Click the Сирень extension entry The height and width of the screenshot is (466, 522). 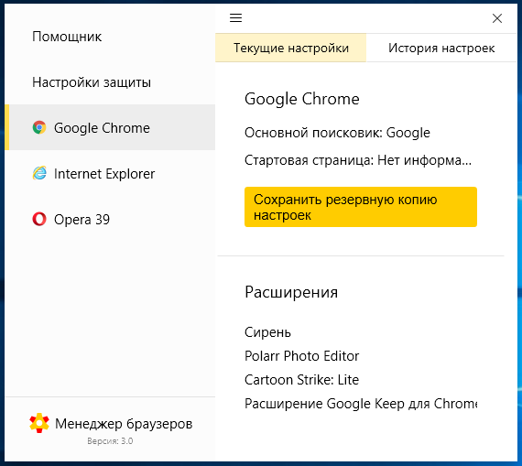(267, 332)
